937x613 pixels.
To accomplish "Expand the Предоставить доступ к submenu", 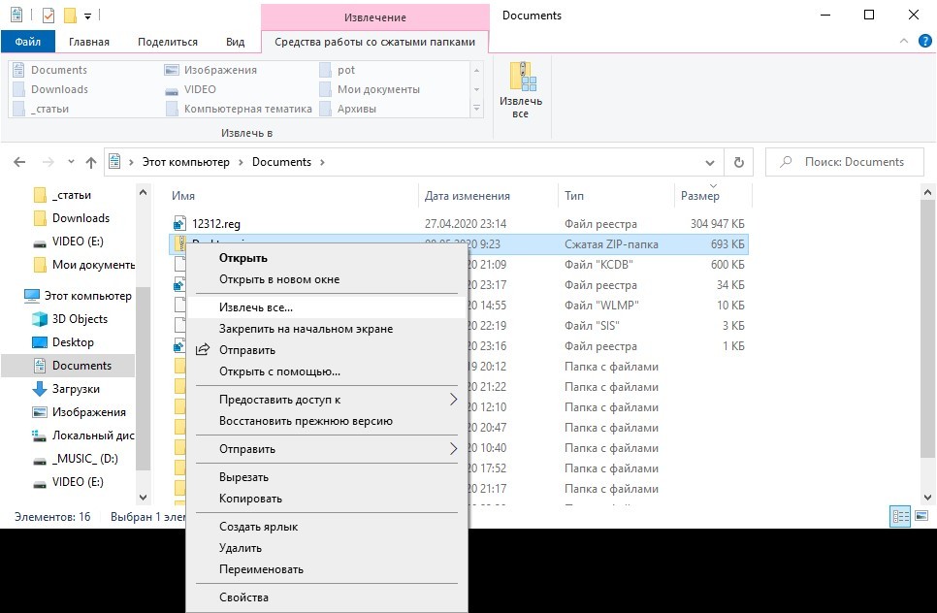I will pyautogui.click(x=326, y=400).
